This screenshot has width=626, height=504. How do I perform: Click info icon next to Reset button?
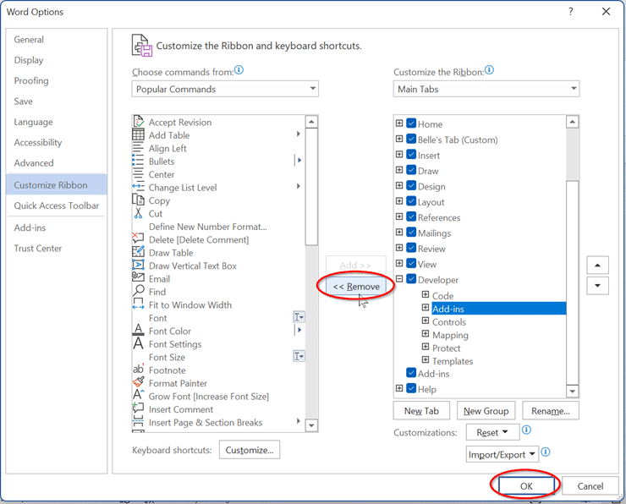click(x=526, y=430)
